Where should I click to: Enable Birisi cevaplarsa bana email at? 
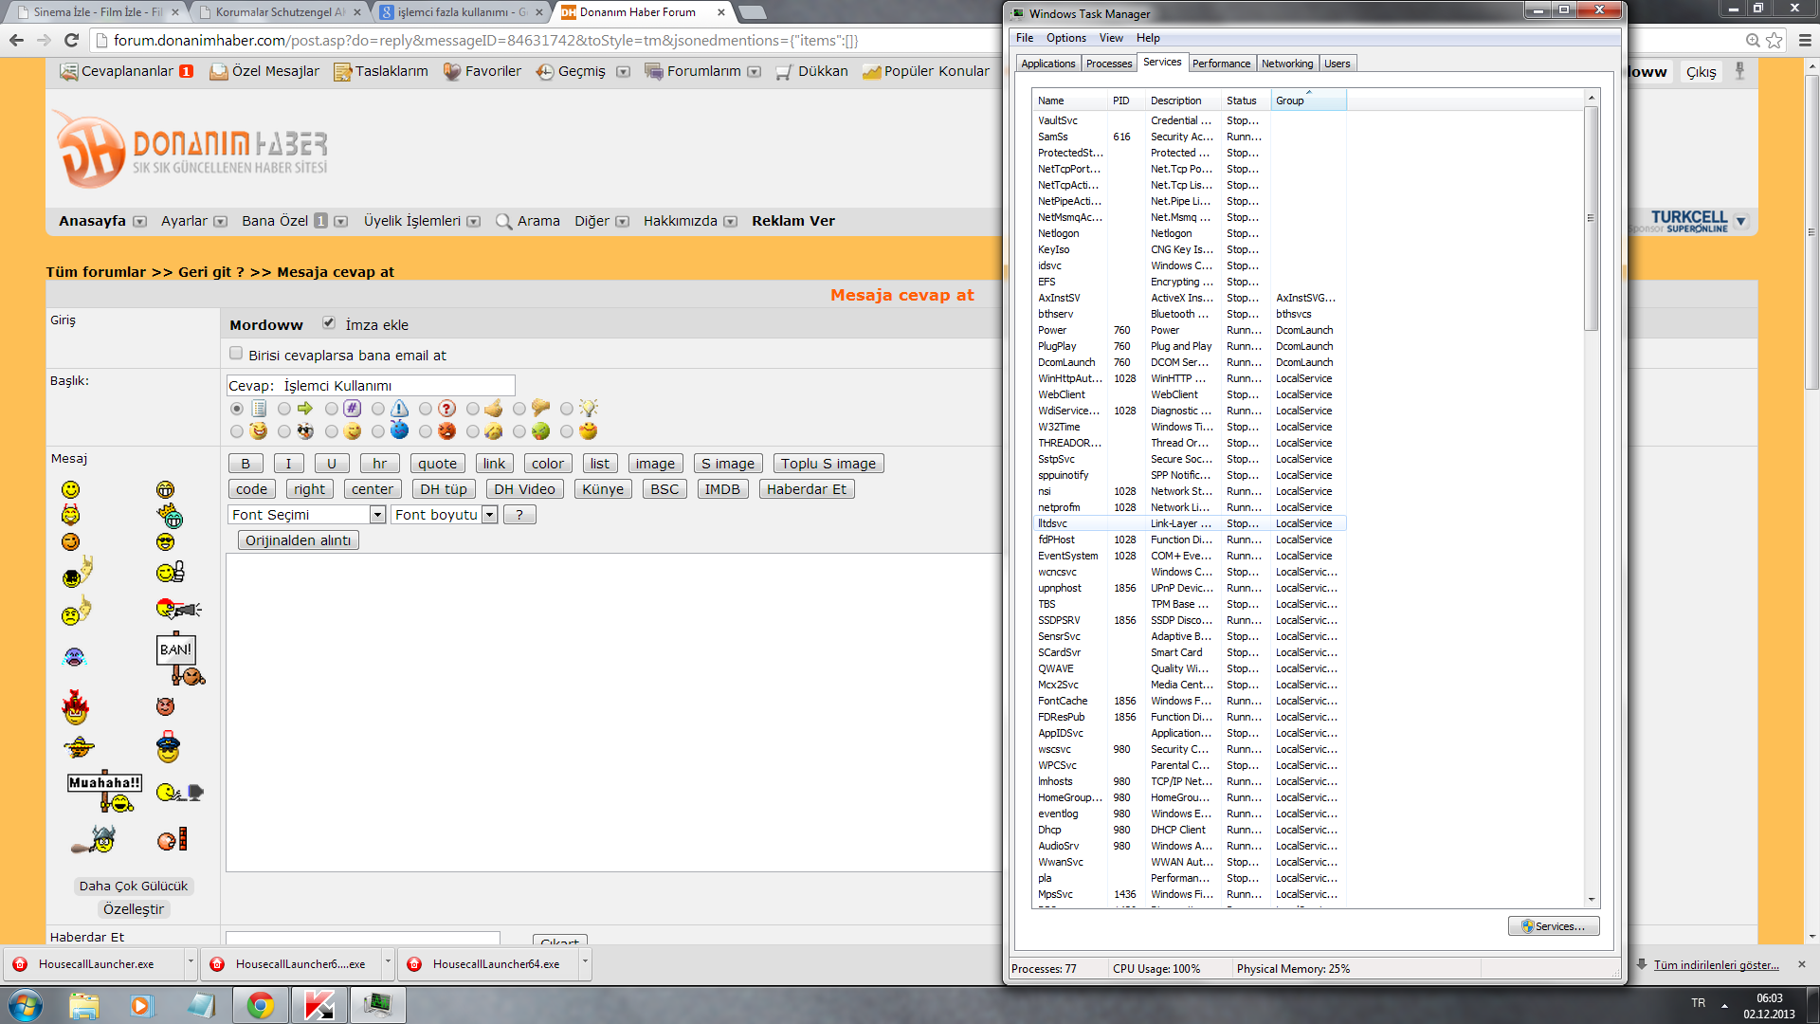point(236,354)
